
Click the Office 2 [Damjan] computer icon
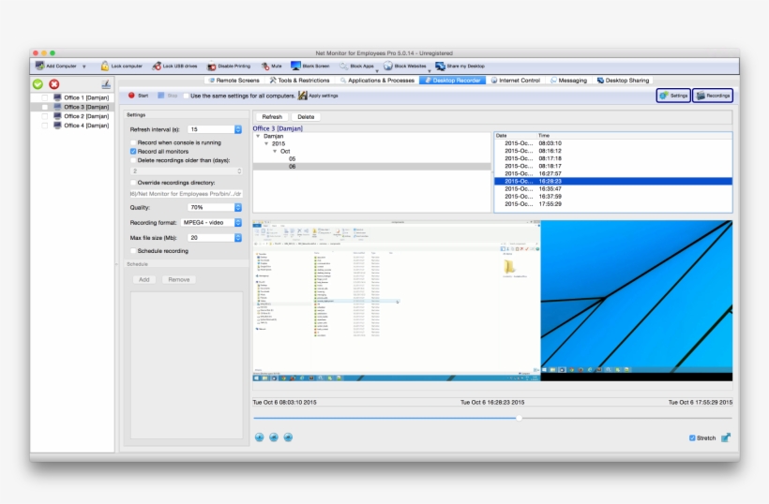[x=57, y=116]
